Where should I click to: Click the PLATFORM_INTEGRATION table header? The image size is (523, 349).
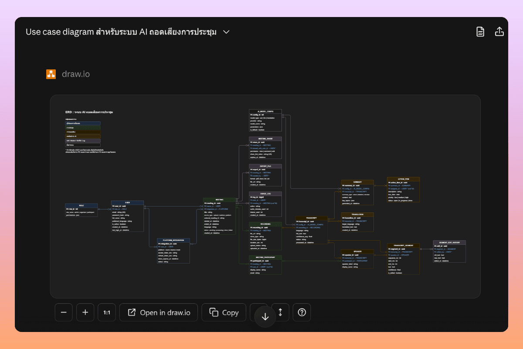[173, 240]
